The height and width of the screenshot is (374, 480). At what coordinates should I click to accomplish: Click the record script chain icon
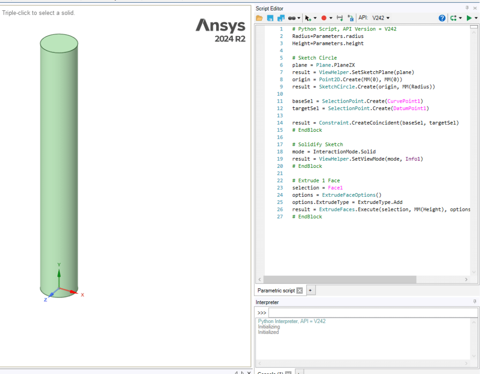pos(291,18)
